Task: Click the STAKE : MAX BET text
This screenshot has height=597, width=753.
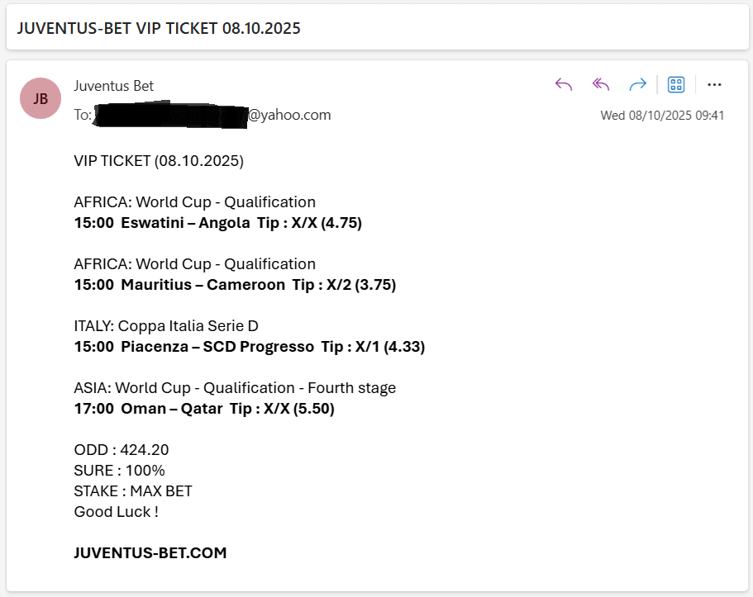Action: click(133, 491)
